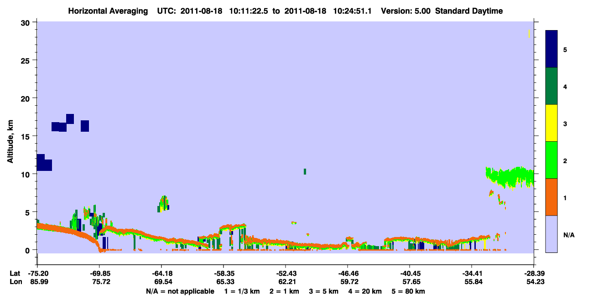The image size is (593, 304).
Task: Click the bright green cloud layer near 10 km
Action: [510, 177]
